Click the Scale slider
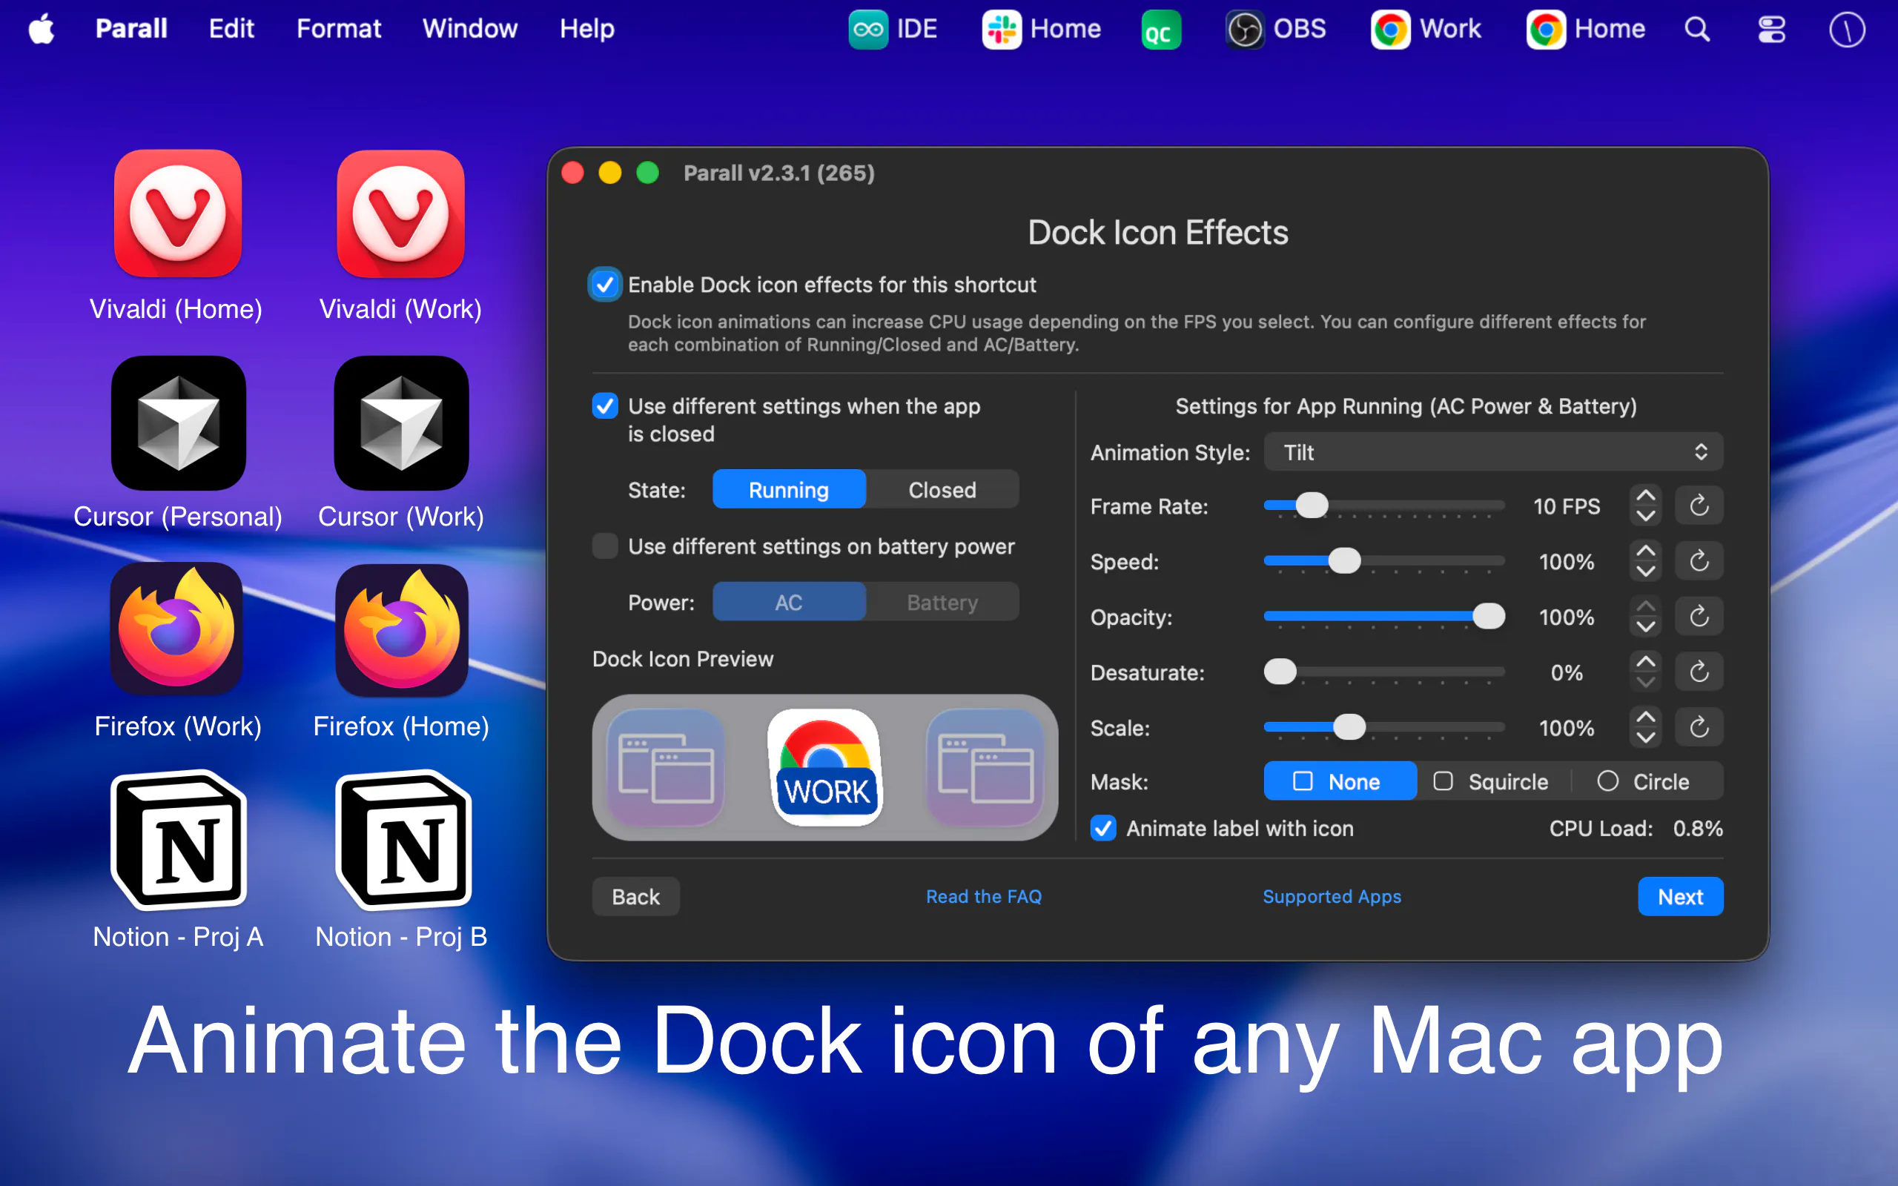This screenshot has width=1898, height=1186. click(x=1384, y=727)
